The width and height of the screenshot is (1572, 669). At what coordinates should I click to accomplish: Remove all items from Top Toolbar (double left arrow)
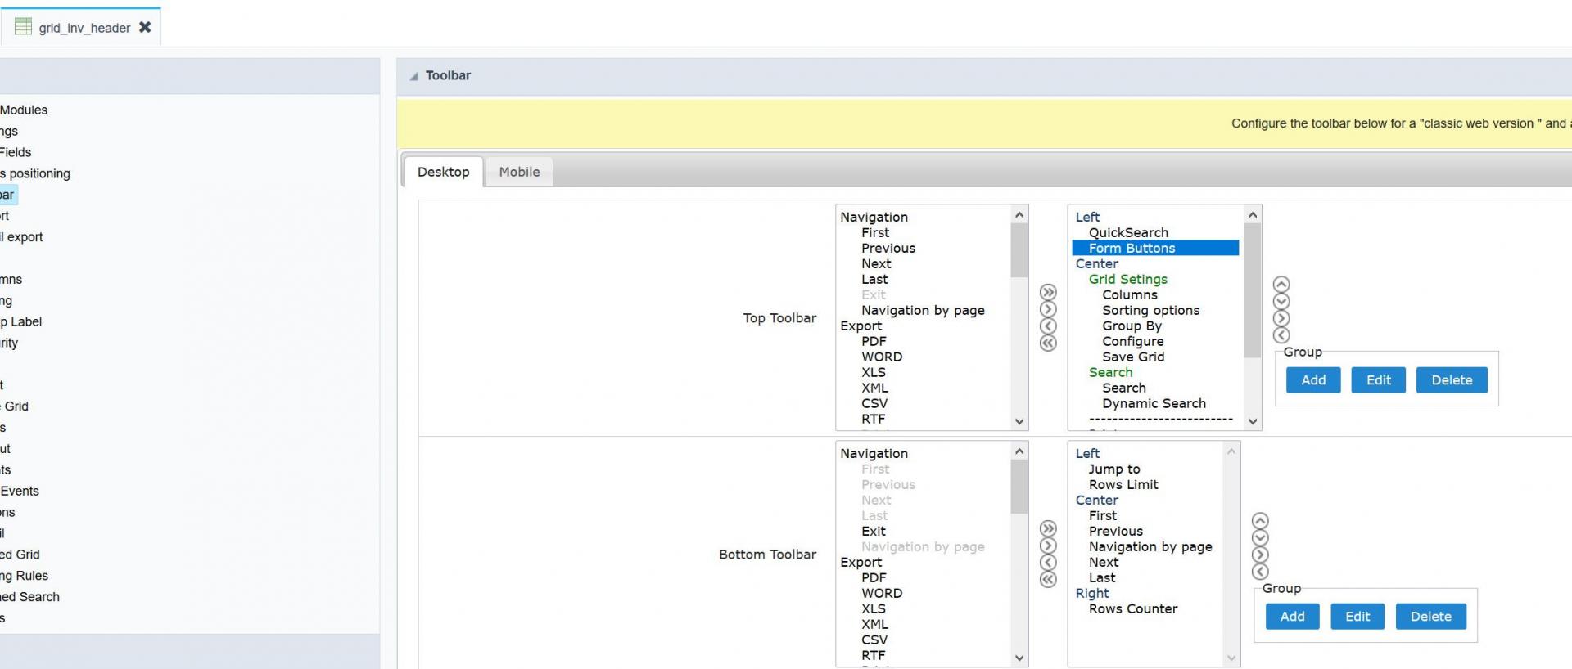coord(1048,343)
